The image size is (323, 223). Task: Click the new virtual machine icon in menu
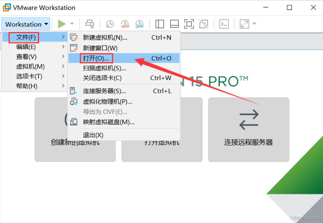pos(74,37)
